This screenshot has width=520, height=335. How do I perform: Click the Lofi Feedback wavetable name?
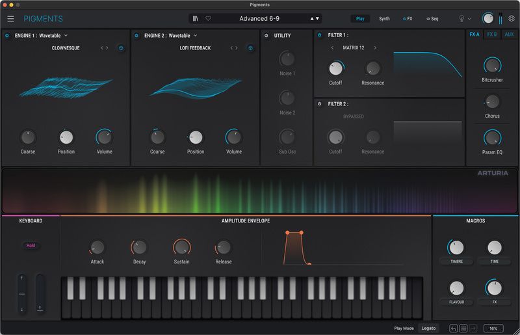[x=195, y=47]
